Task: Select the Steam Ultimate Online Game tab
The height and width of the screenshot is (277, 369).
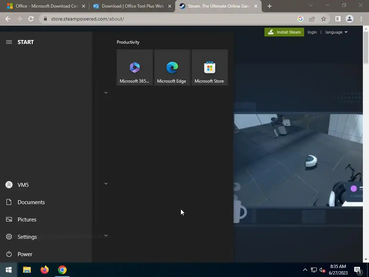Action: click(218, 6)
